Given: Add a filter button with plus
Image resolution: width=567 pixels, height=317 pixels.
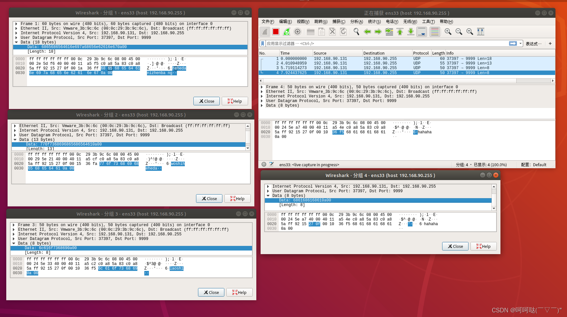Looking at the screenshot, I should click(x=550, y=43).
